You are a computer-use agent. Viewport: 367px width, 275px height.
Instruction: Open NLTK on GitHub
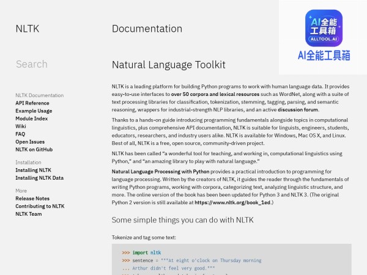pos(34,150)
